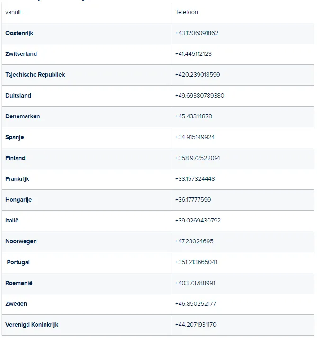Click the Duitsland number +49.69380789380
Screen dimensions: 317x338
[199, 96]
